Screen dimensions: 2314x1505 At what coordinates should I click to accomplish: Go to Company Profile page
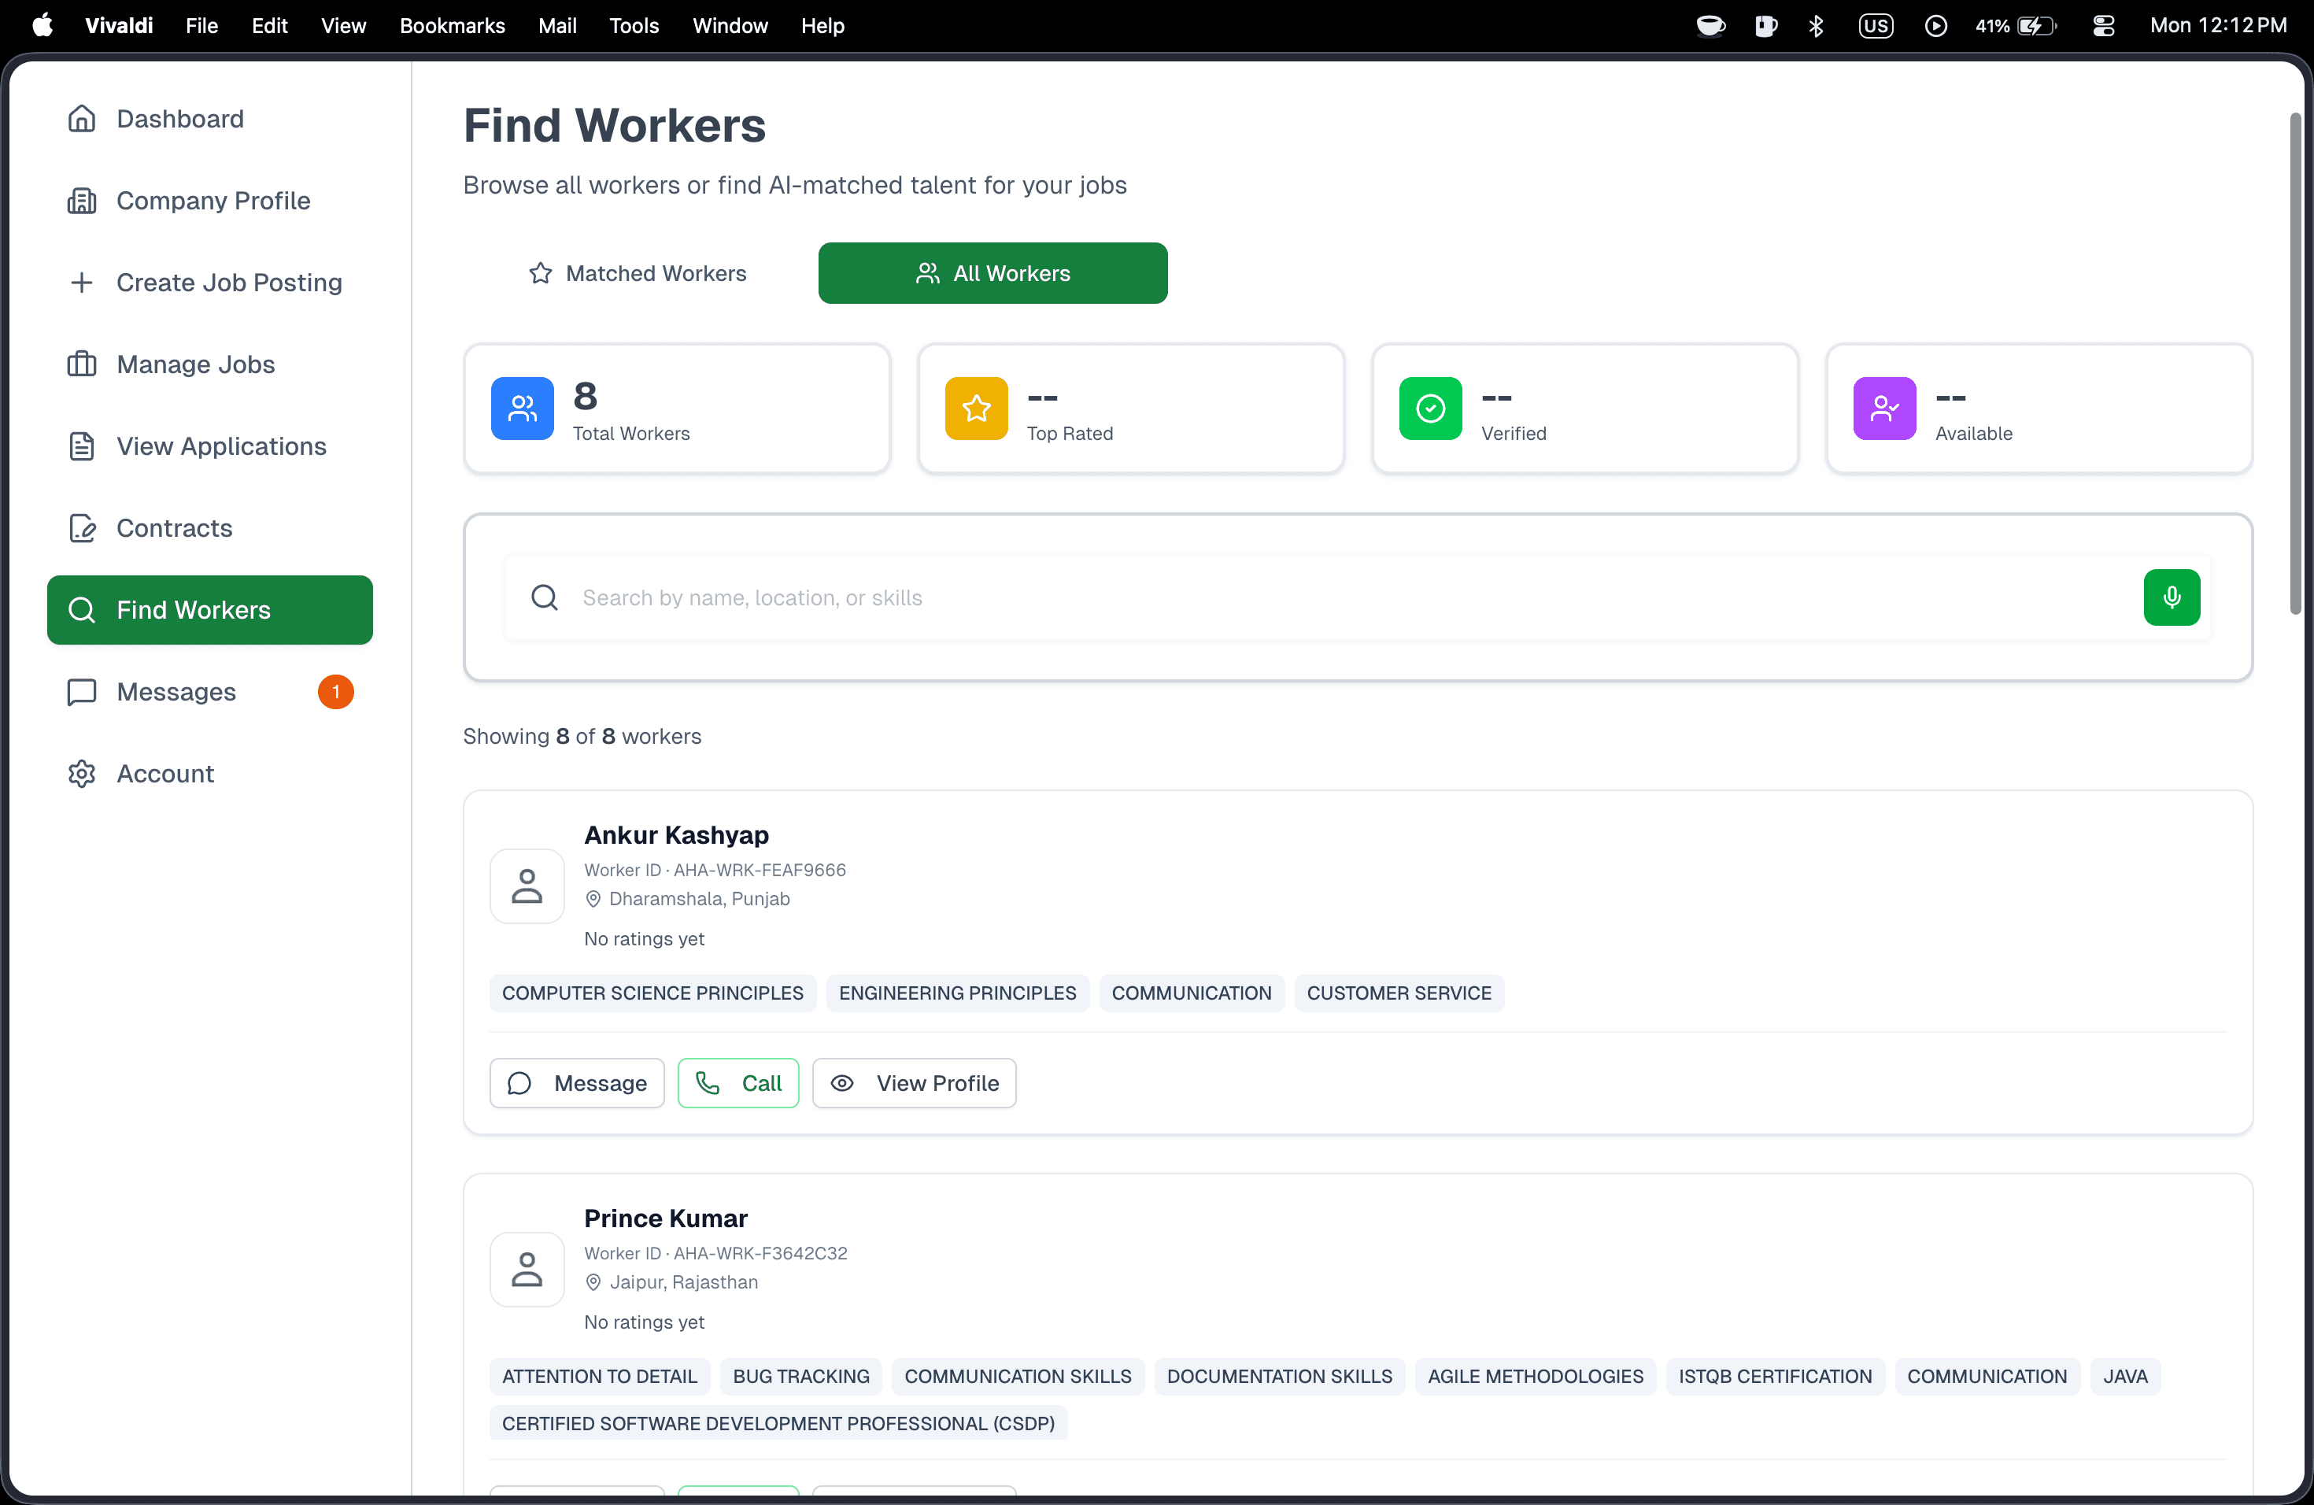[x=209, y=200]
